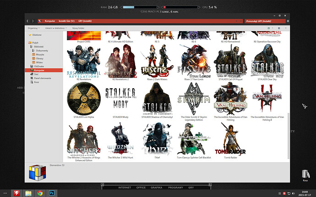Select STALKER Shadow of Chernobyl icon
The image size is (316, 197).
(x=157, y=99)
